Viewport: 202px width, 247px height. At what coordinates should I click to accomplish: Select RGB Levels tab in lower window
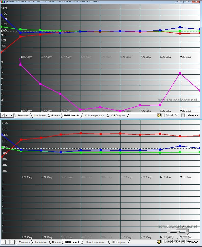coord(73,242)
